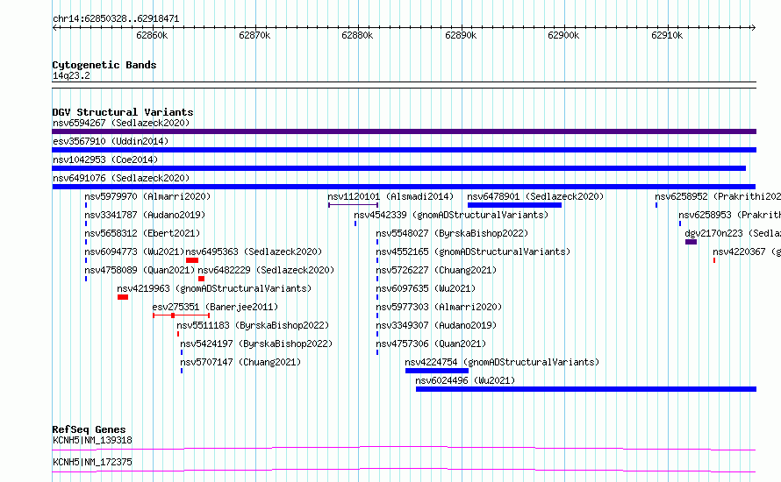Open nsv4224754 (gnomADStructuralVariants) label
This screenshot has width=781, height=482.
pos(502,362)
